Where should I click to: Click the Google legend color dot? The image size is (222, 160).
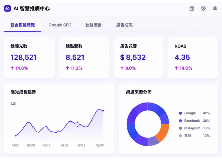[180, 113]
